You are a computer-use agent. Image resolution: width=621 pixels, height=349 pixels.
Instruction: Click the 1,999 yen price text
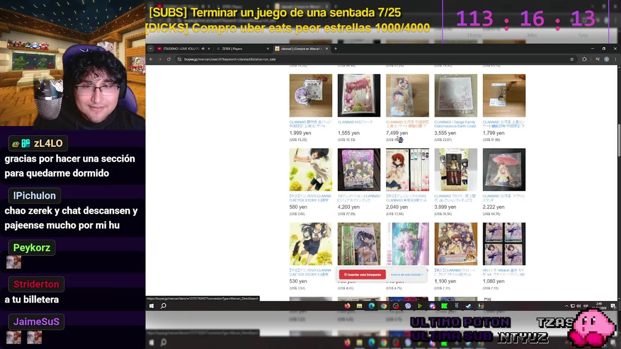[x=300, y=133]
